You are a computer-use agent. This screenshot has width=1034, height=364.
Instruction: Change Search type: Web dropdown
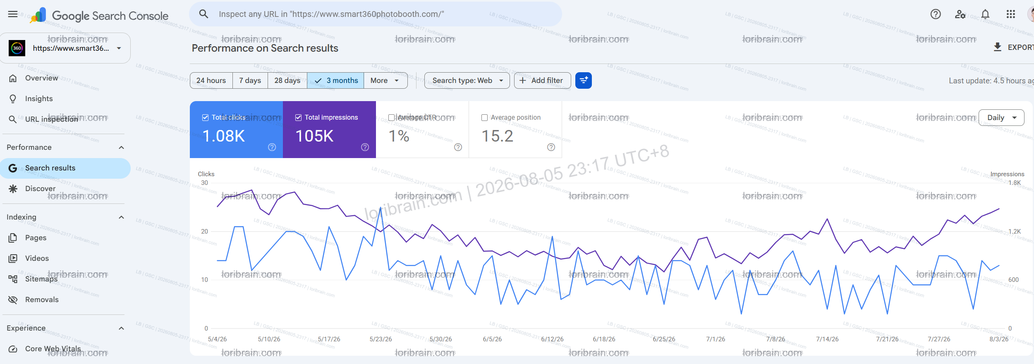(467, 80)
